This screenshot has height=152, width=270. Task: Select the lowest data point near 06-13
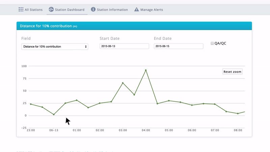pos(54,115)
